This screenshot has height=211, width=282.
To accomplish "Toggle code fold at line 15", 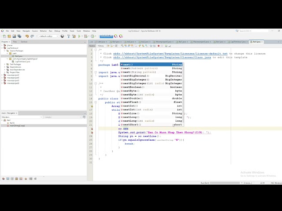I will tap(96, 102).
